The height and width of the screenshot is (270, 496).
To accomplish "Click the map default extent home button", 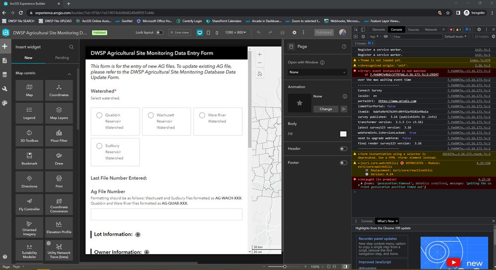I will coord(259,74).
